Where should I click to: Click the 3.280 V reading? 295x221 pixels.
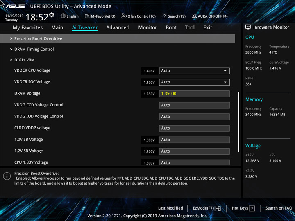point(251,177)
